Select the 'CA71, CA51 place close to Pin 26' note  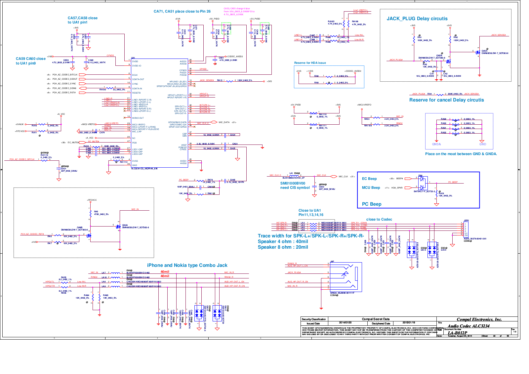coord(182,11)
